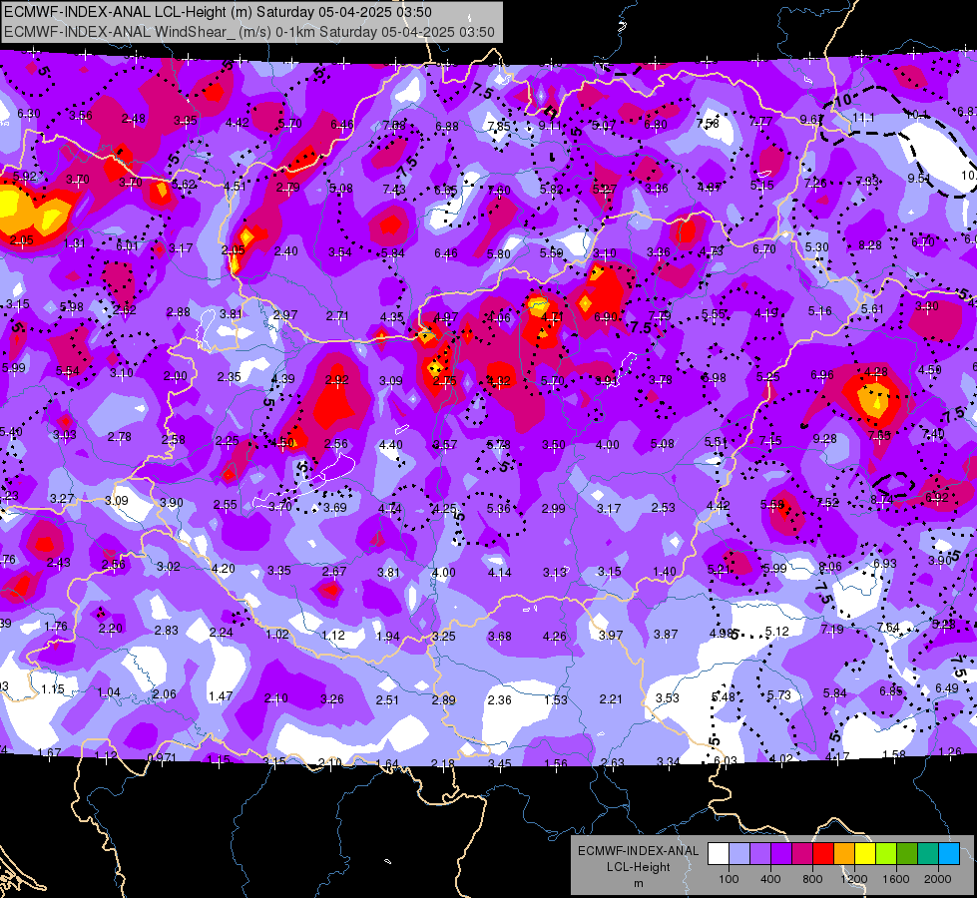Click the legend label '2000'

938,879
